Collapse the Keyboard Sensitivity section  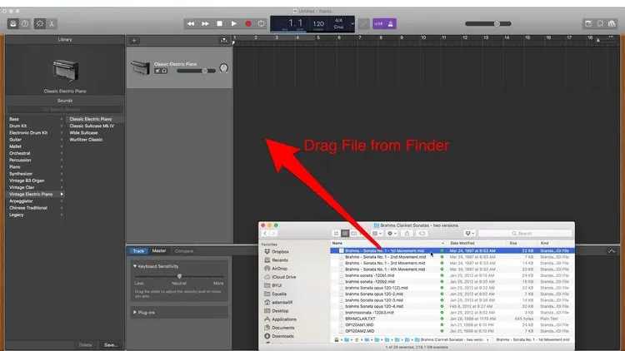135,266
